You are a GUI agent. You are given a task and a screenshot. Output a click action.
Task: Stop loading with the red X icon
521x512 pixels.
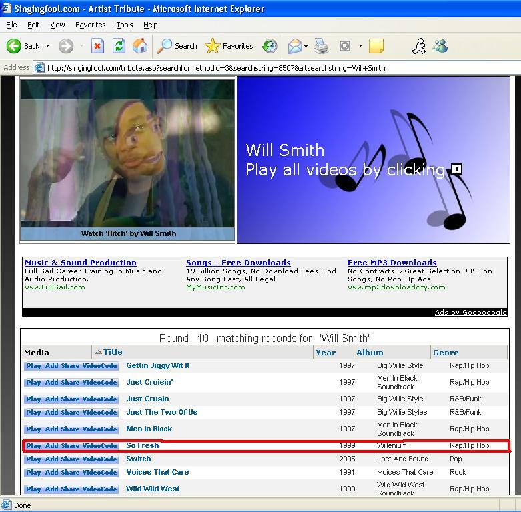tap(97, 46)
